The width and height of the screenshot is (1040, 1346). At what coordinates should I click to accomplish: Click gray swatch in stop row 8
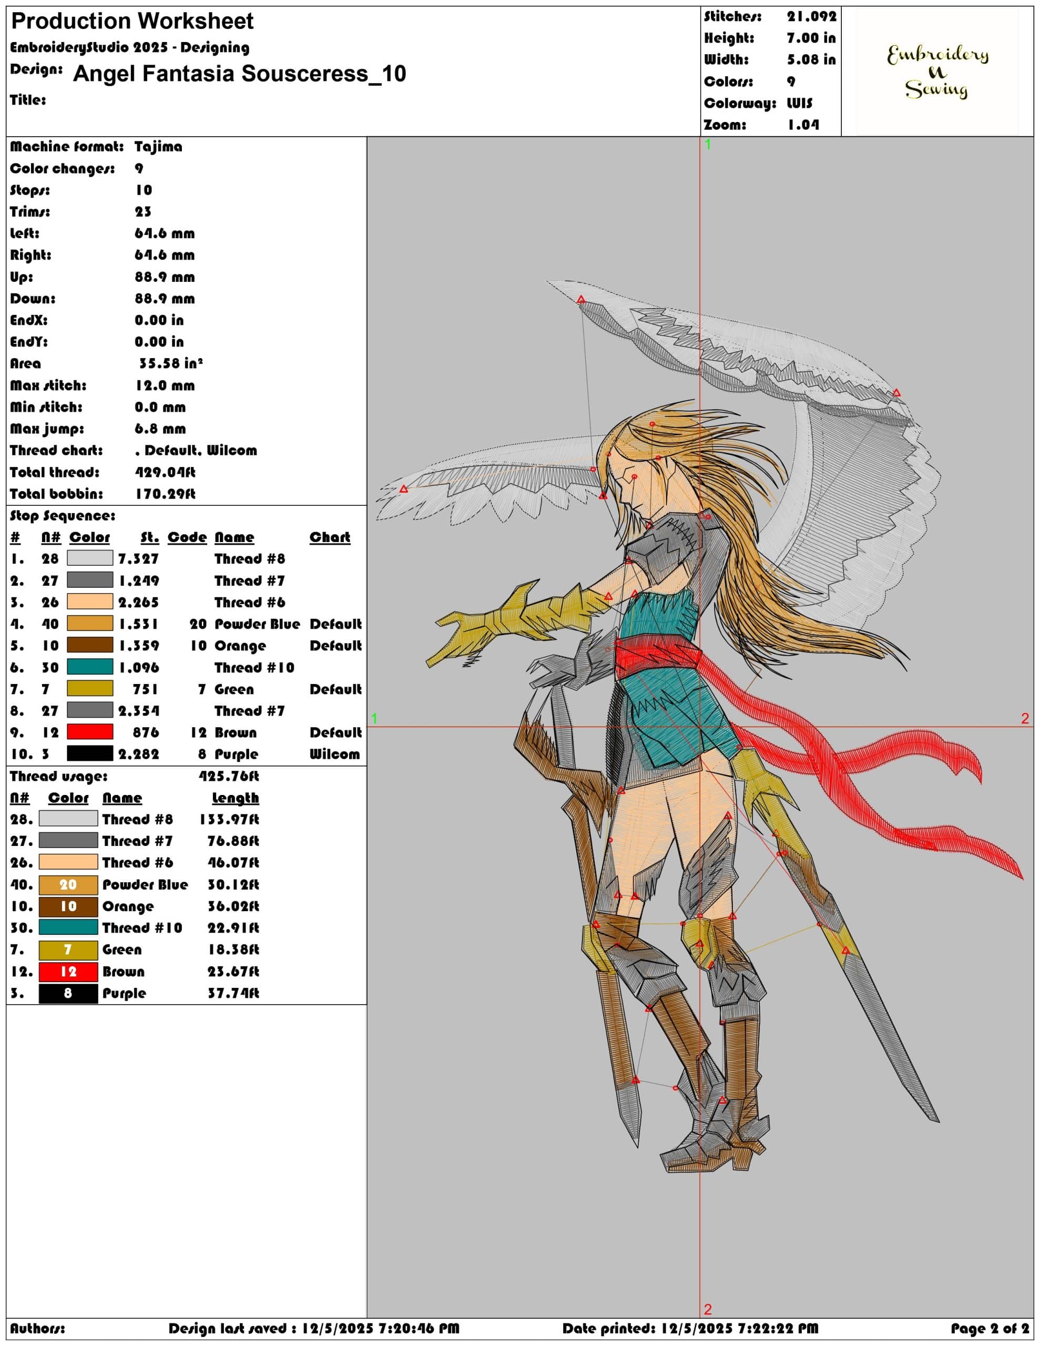click(90, 710)
